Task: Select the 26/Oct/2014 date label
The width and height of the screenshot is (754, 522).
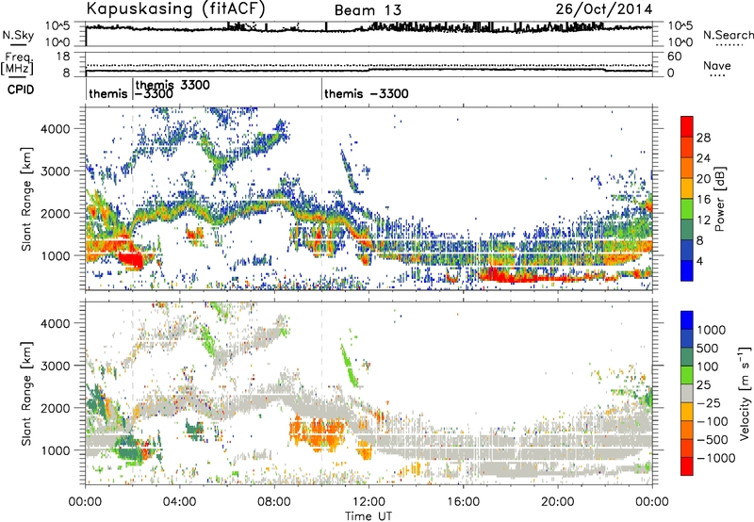Action: (604, 9)
